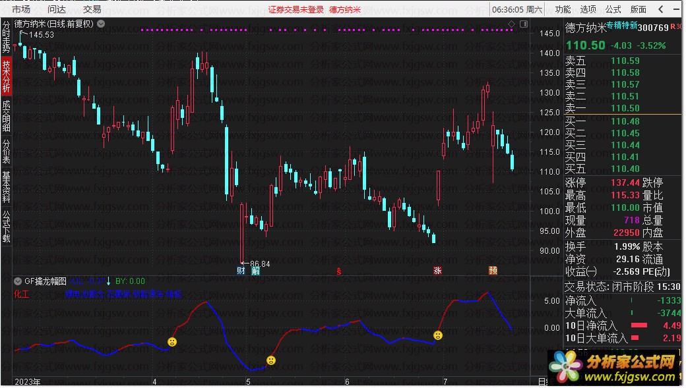
Task: Click 交易状态: 闭市阶段 line
Action: point(622,287)
